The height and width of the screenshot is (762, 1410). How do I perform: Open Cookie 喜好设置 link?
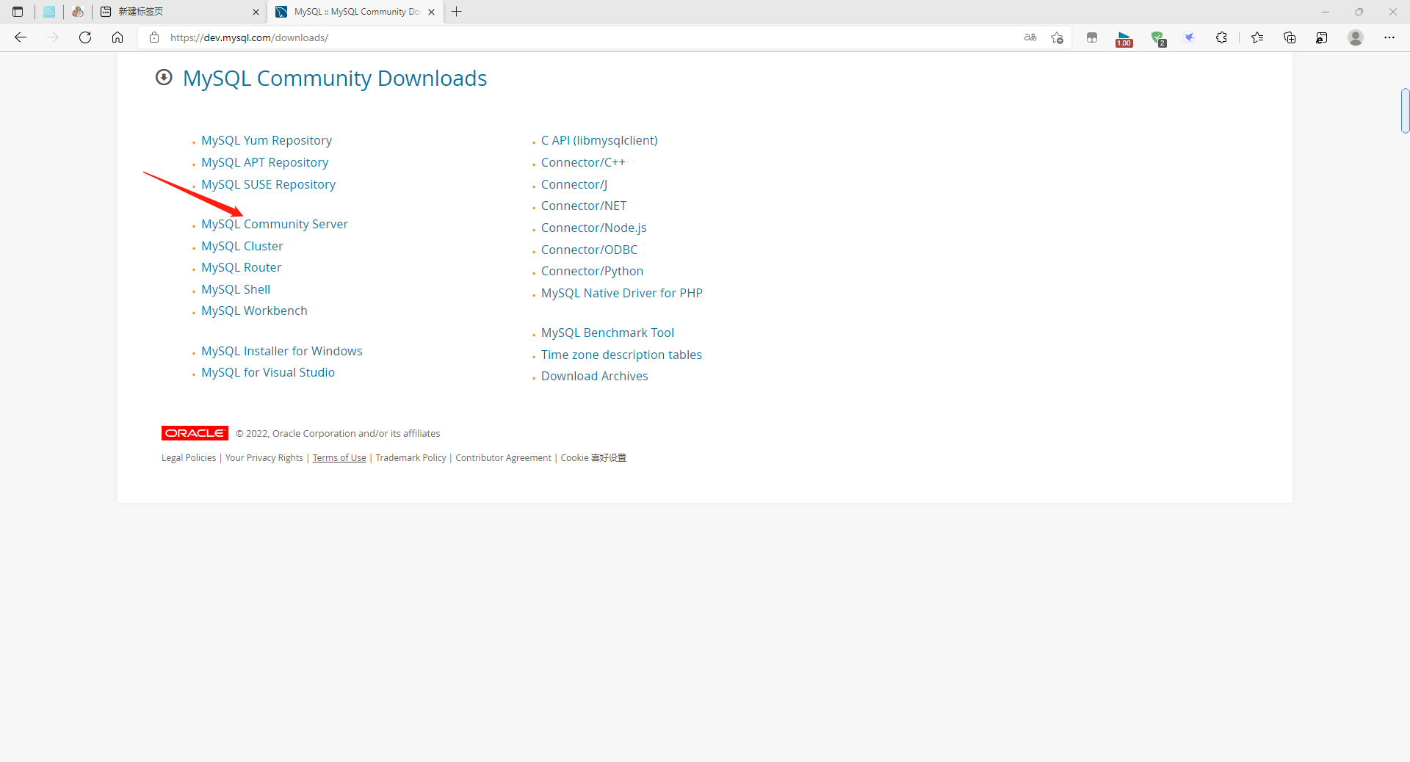coord(593,457)
